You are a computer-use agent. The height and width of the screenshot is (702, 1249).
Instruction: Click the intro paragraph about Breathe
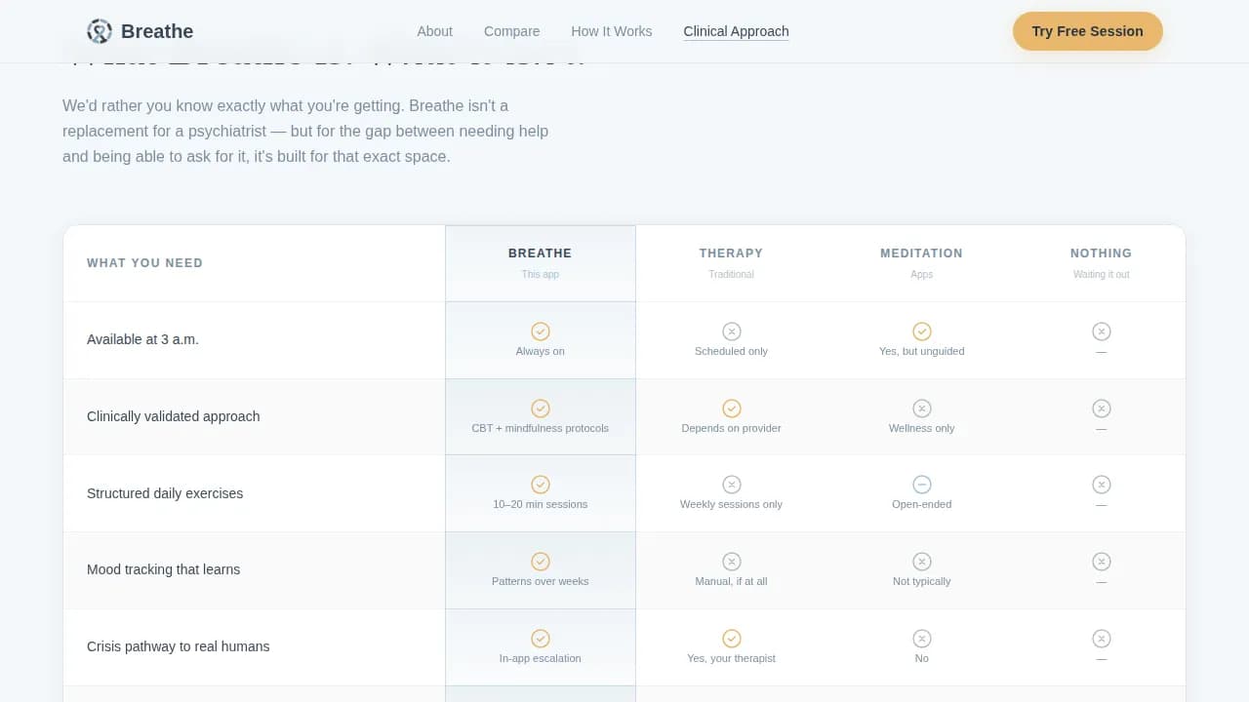pyautogui.click(x=305, y=131)
